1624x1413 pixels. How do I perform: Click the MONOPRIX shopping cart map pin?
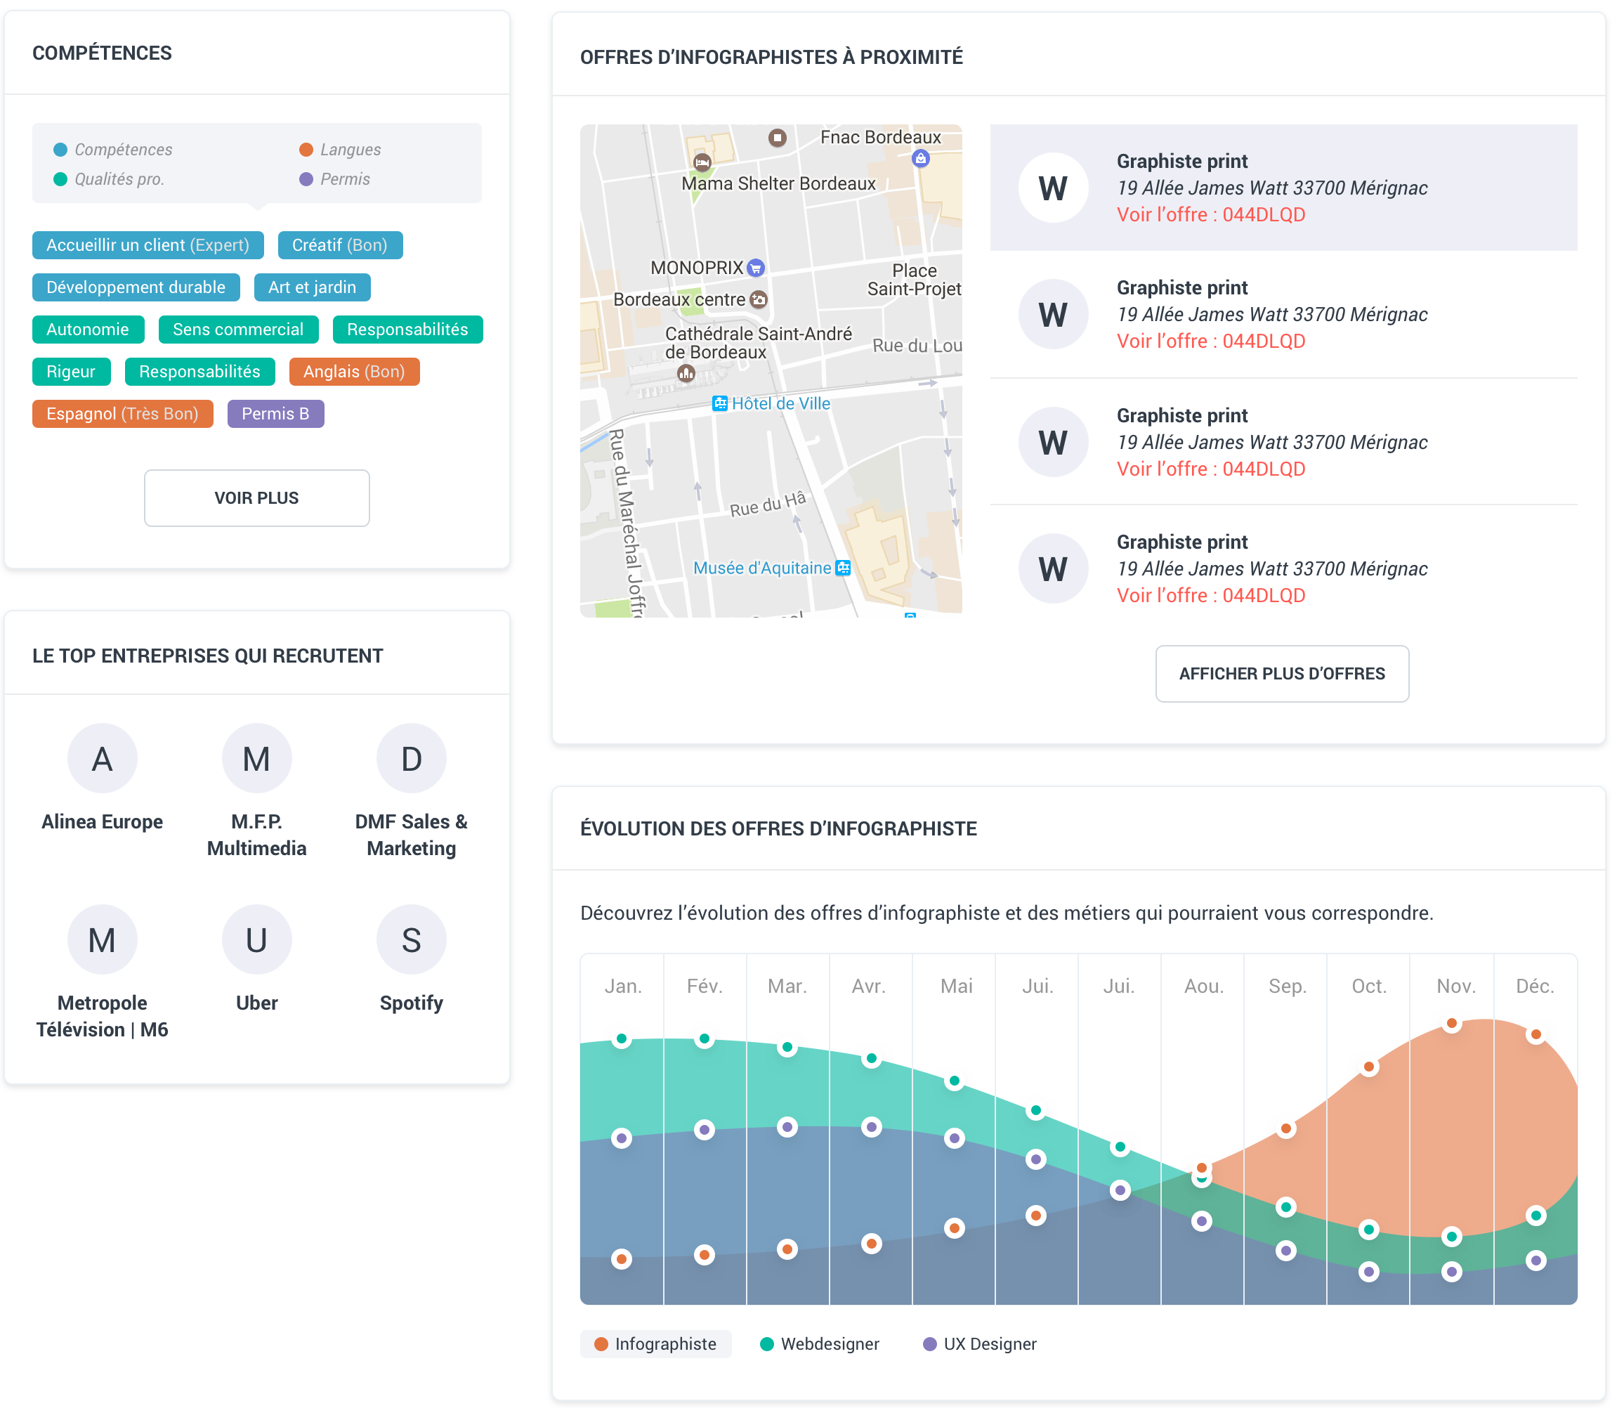[755, 268]
